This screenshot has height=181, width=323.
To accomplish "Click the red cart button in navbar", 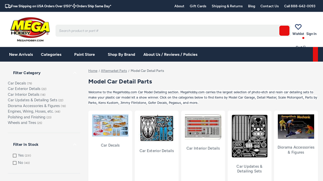I will (315, 54).
